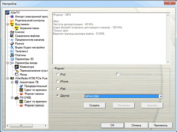Click the Клавиатура keyboard icon

17,67
